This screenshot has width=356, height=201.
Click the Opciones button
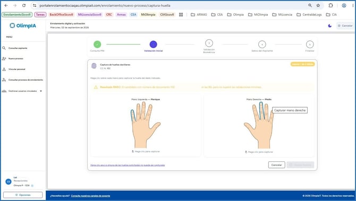(23, 195)
